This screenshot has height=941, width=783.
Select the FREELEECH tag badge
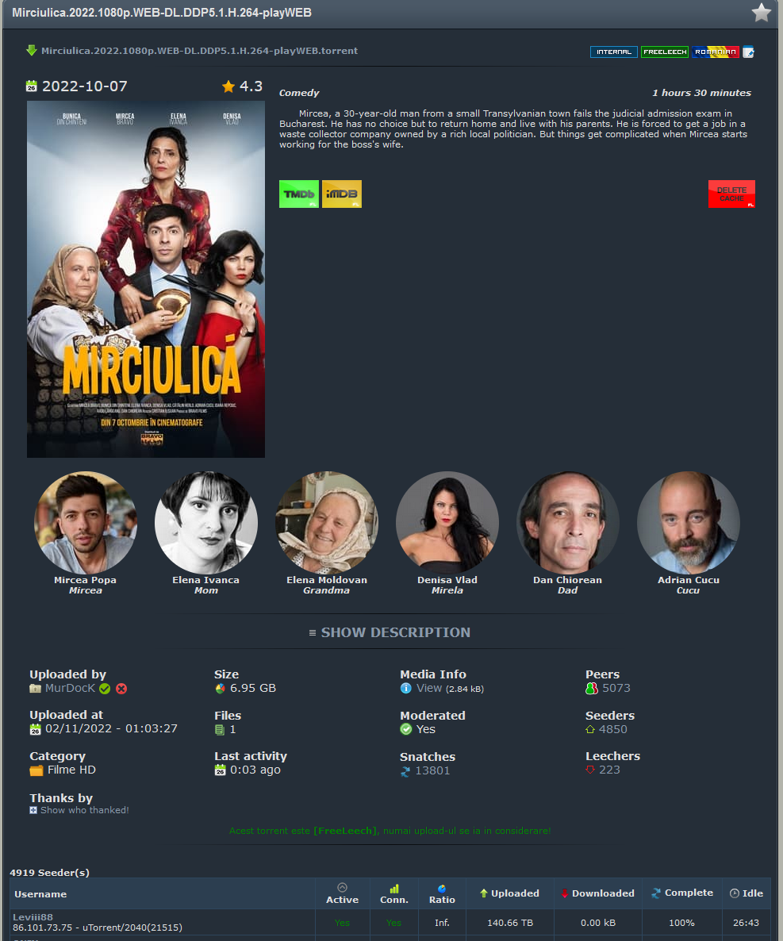[665, 52]
